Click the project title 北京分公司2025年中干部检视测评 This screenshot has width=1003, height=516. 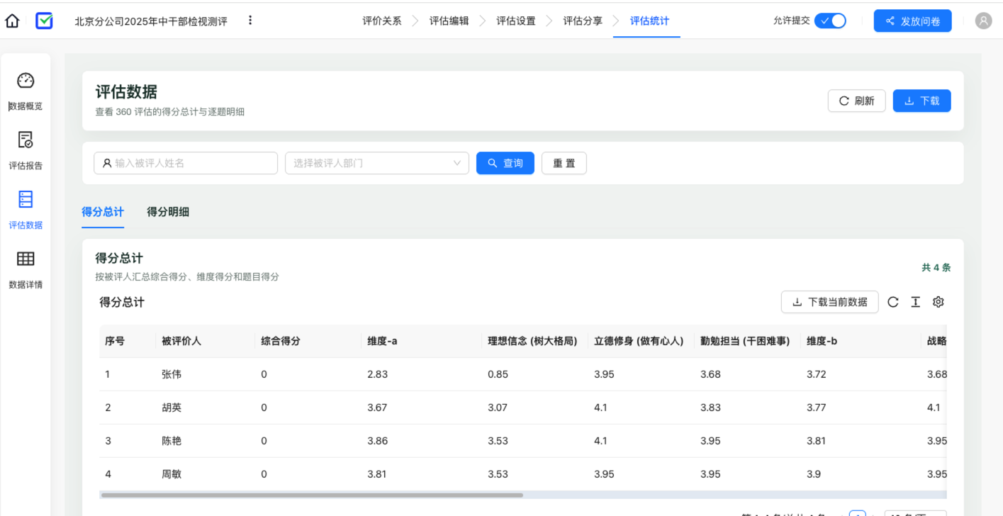(x=151, y=21)
